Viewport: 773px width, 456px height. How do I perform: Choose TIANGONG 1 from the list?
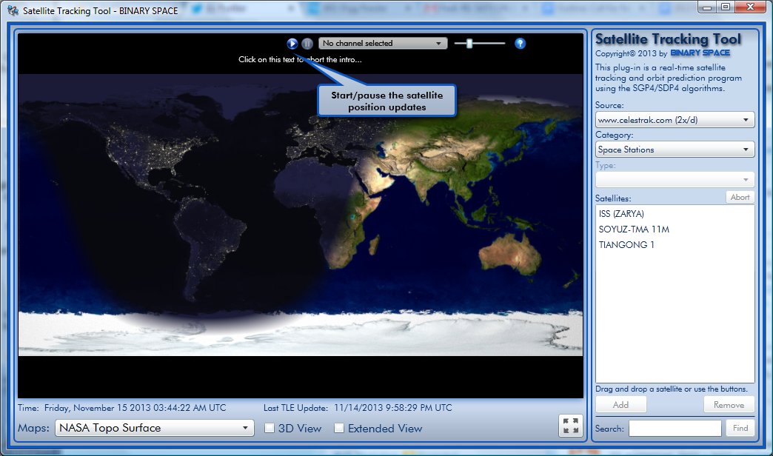click(626, 245)
